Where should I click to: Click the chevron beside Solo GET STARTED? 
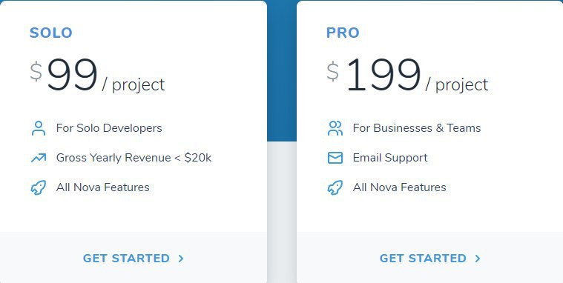click(181, 259)
